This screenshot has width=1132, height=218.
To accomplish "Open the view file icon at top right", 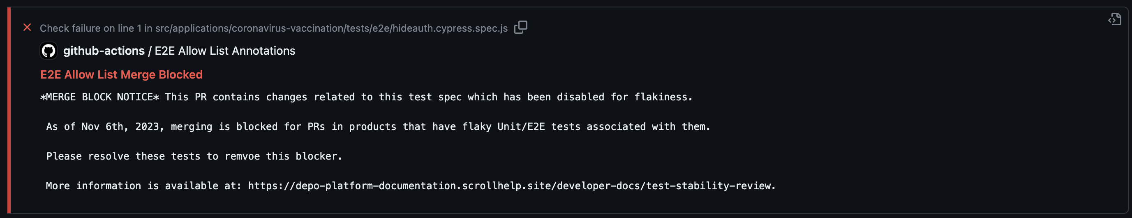I will [x=1114, y=19].
